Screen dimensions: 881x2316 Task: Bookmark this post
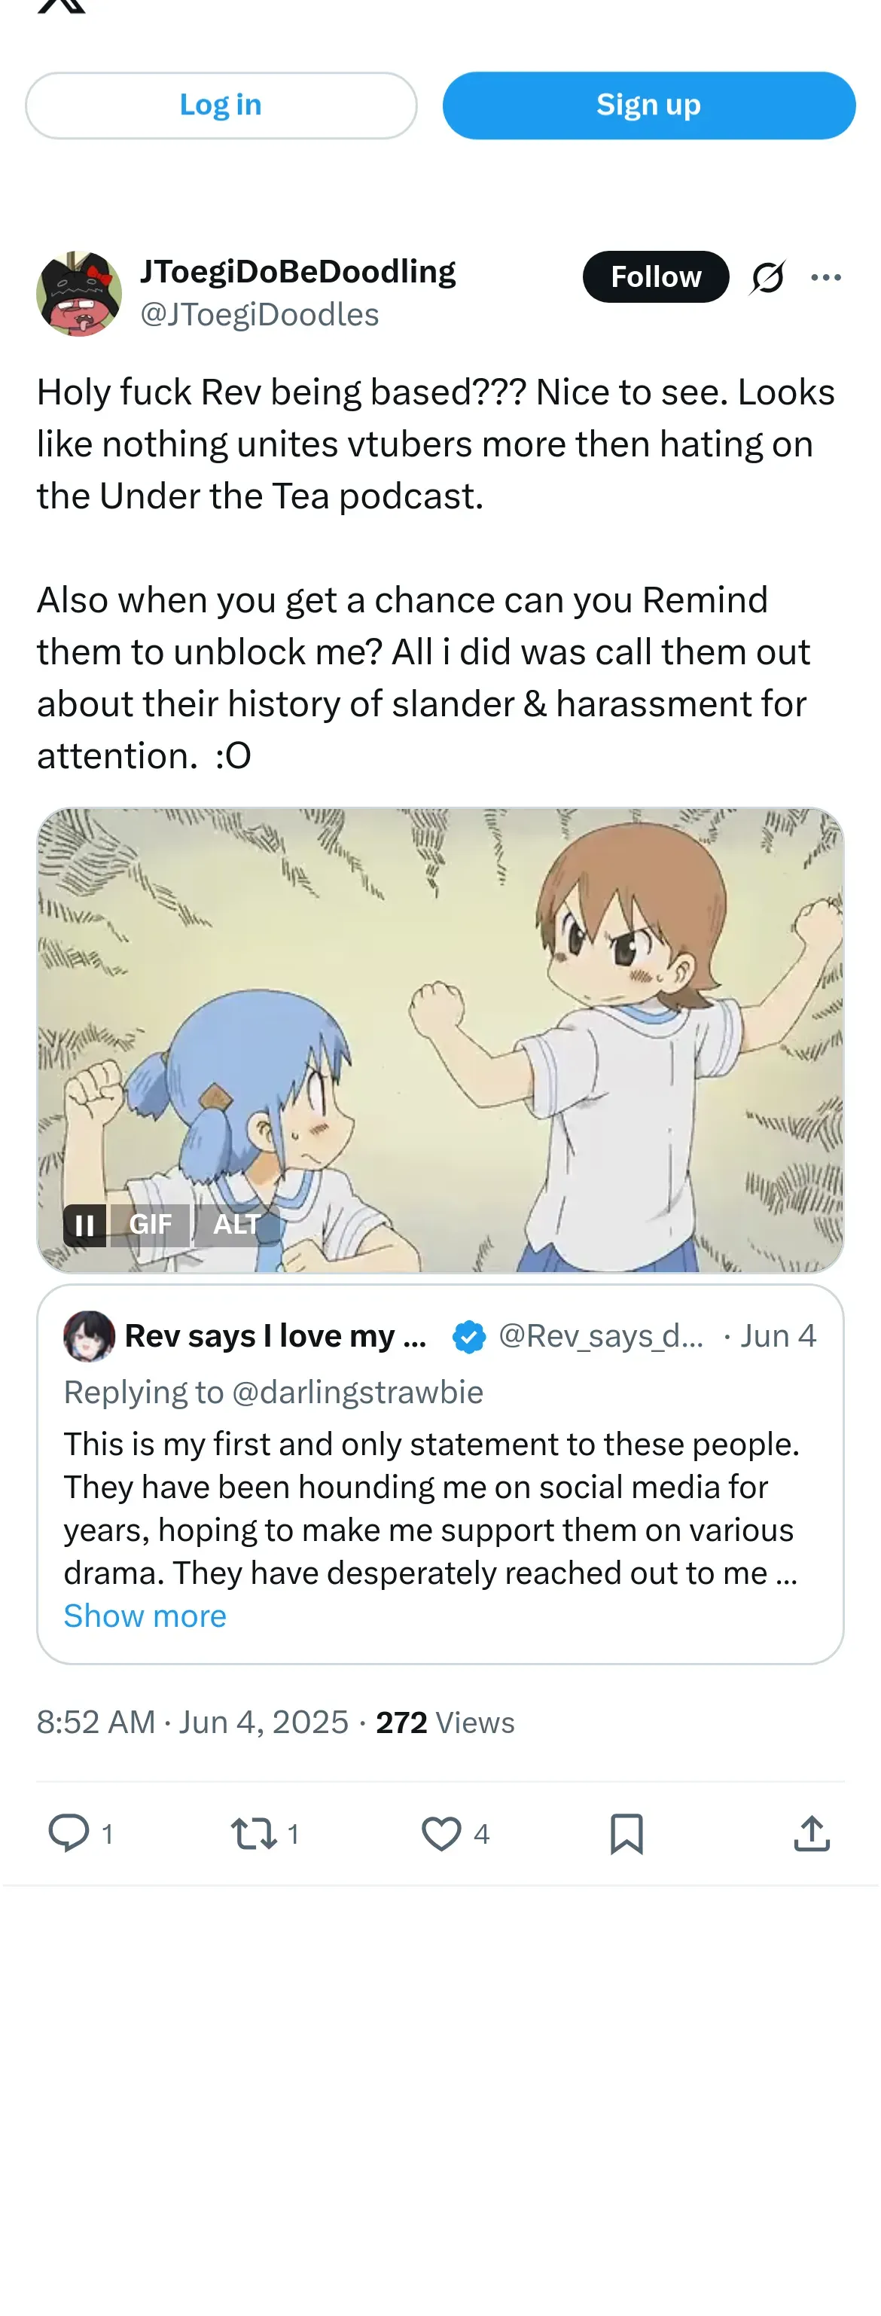(626, 1833)
